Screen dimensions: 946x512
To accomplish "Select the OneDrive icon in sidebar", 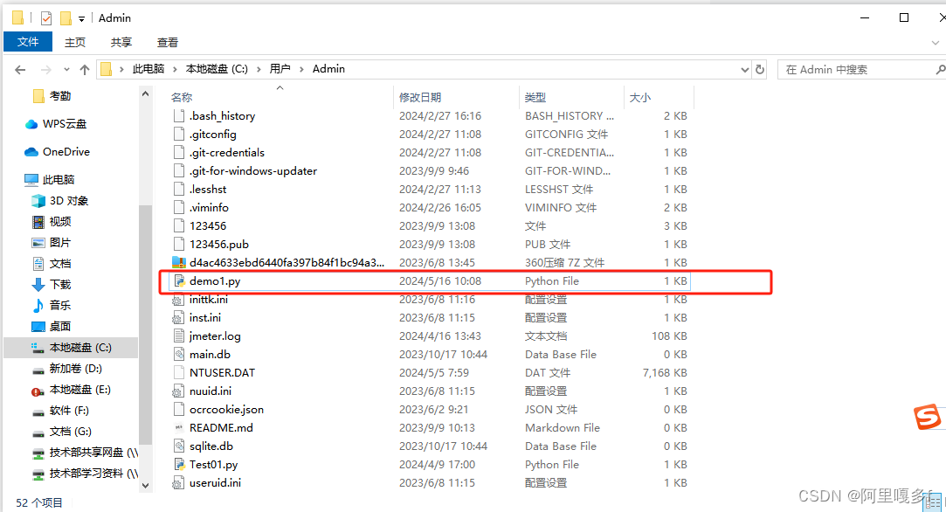I will 30,152.
